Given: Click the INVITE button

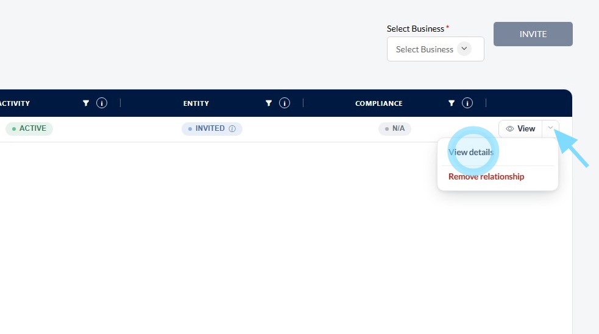Looking at the screenshot, I should (x=533, y=34).
